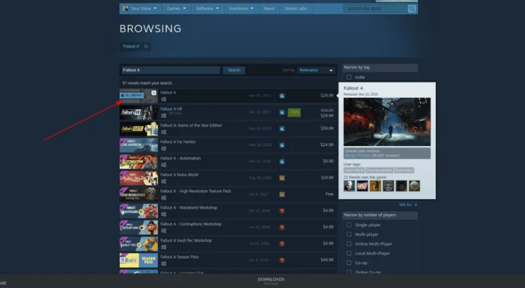Open the News tab
The width and height of the screenshot is (525, 288).
click(269, 9)
